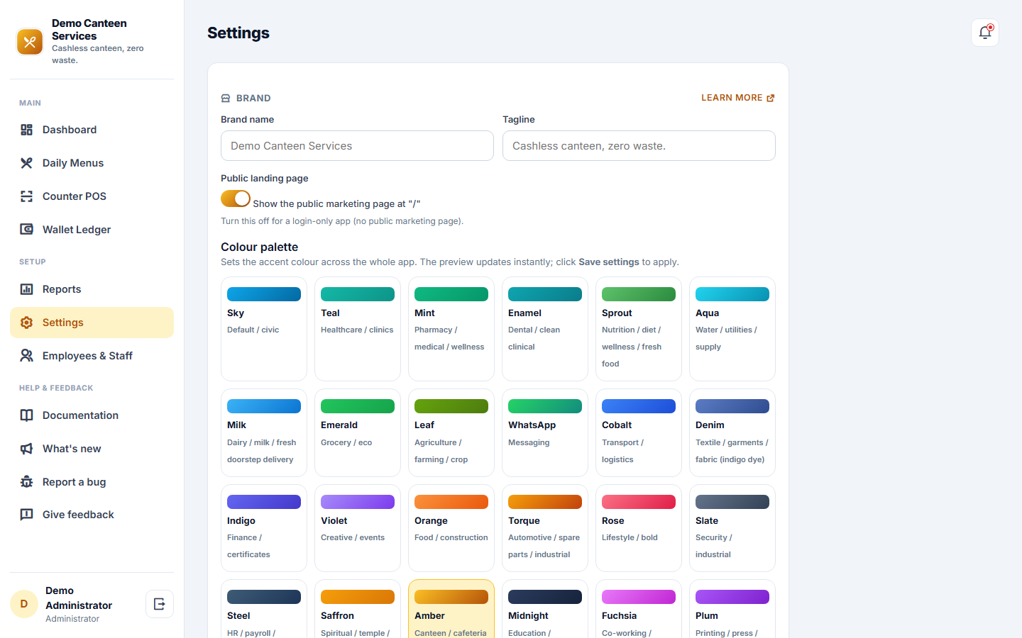Screen dimensions: 1022x638
Task: Select the Slate palette
Action: [732, 528]
